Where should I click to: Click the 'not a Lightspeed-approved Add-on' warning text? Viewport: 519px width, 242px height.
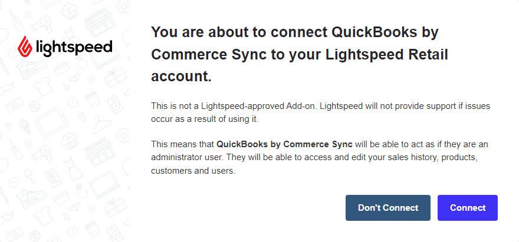coord(320,112)
